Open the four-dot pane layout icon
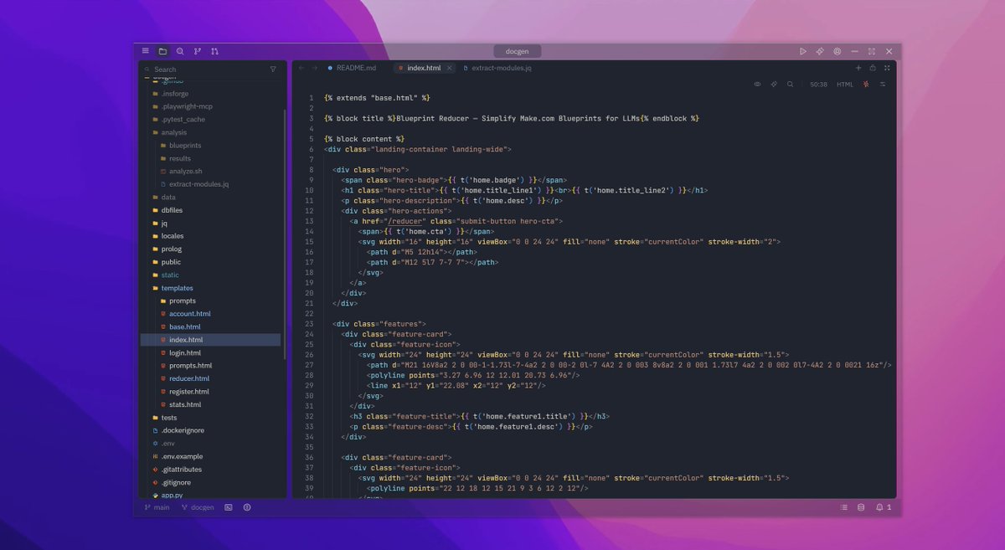Image resolution: width=1005 pixels, height=550 pixels. coord(886,68)
